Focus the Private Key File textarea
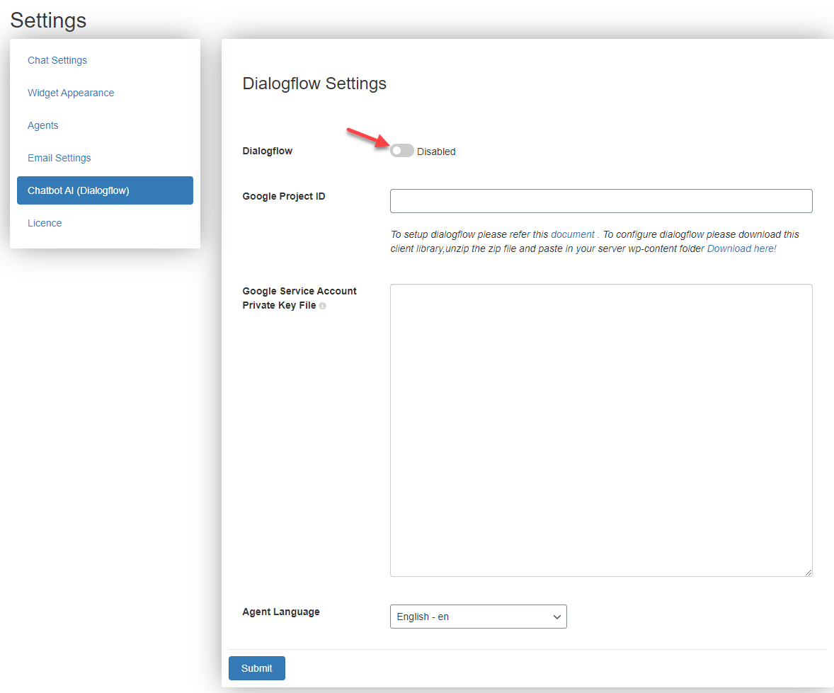Screen dimensions: 834x693 coord(601,430)
